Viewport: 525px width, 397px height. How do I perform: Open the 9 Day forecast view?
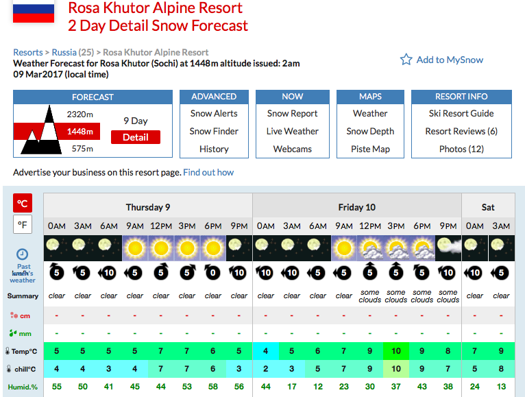click(135, 121)
